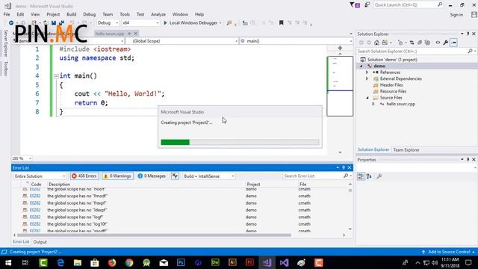Viewport: 478px width, 269px height.
Task: Click the Alphabetical sort icon in Properties
Action: [x=369, y=176]
